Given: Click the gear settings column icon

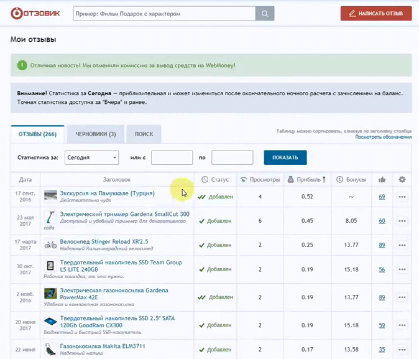Looking at the screenshot, I should (402, 179).
